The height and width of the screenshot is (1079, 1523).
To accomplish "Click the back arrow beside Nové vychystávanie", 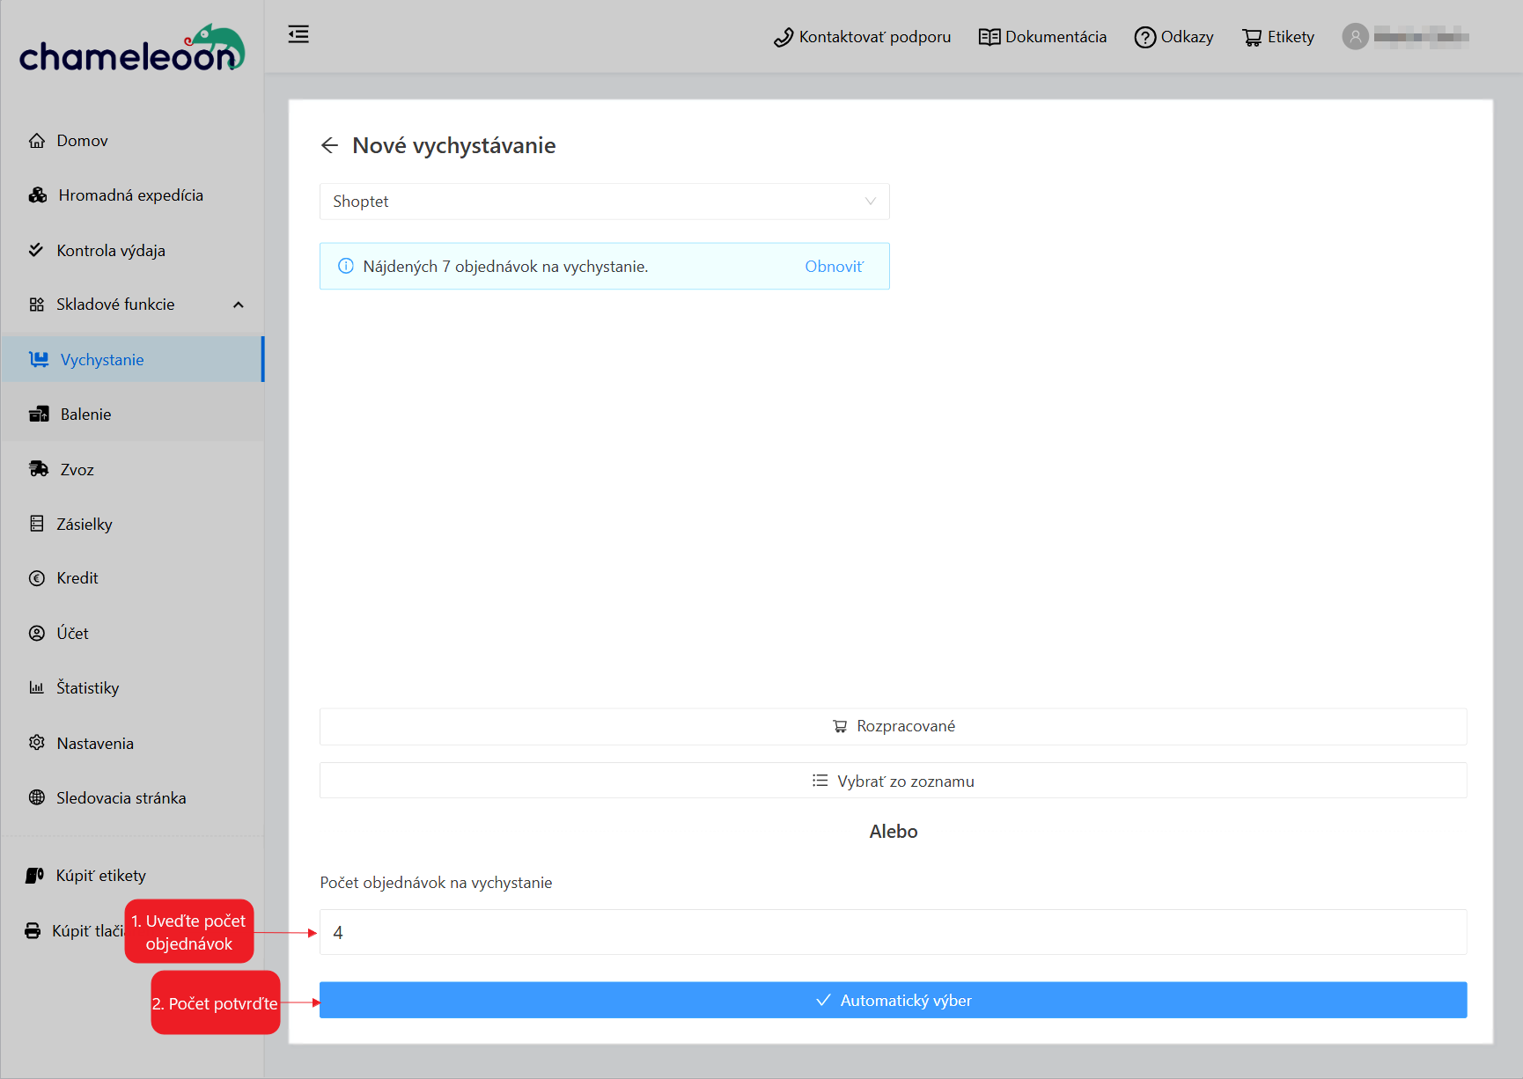I will click(330, 145).
